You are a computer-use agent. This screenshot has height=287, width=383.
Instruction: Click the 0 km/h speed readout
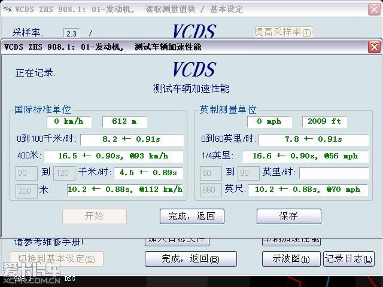tap(69, 121)
